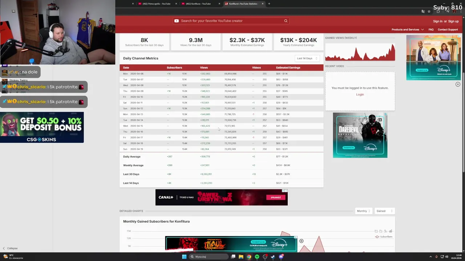Viewport: 465px width, 261px height.
Task: Open the Windows Start menu
Action: 184,257
